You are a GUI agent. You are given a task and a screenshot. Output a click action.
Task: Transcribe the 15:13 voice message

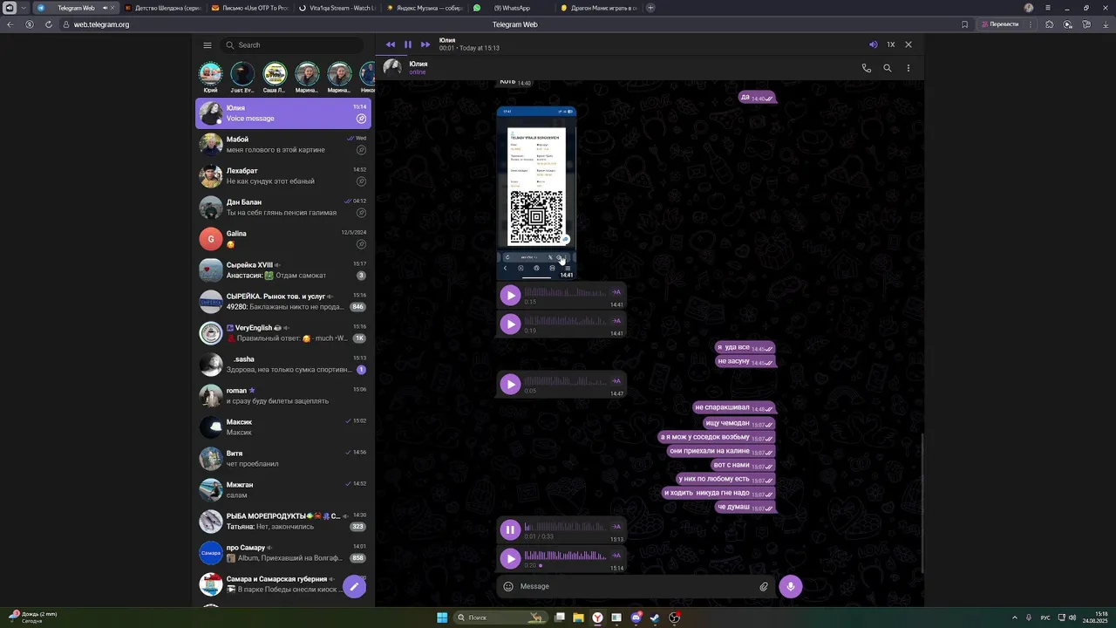point(616,527)
